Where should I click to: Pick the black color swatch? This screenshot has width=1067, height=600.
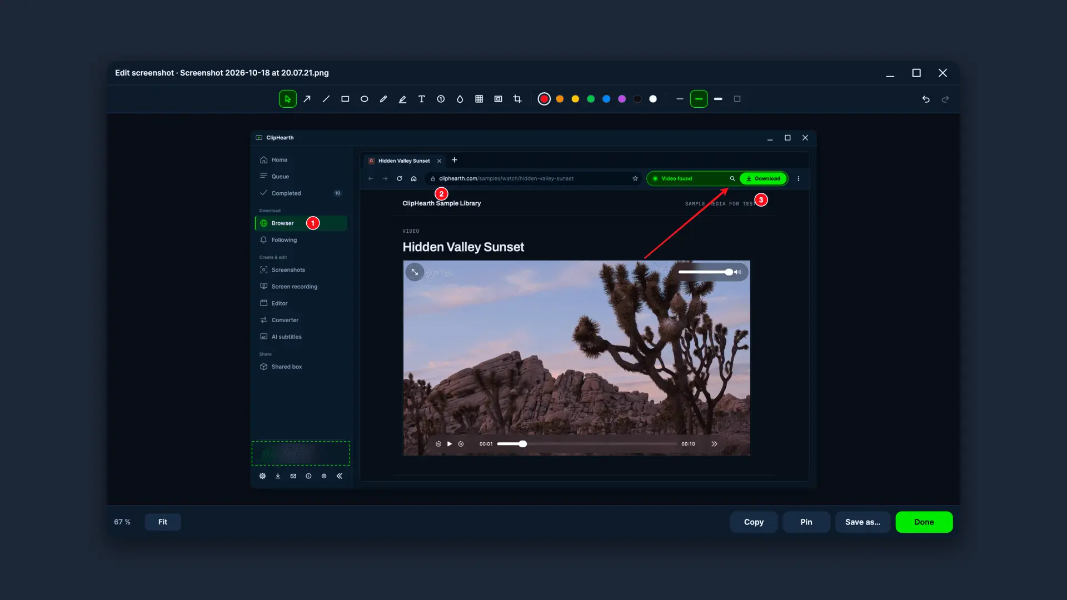(x=637, y=99)
